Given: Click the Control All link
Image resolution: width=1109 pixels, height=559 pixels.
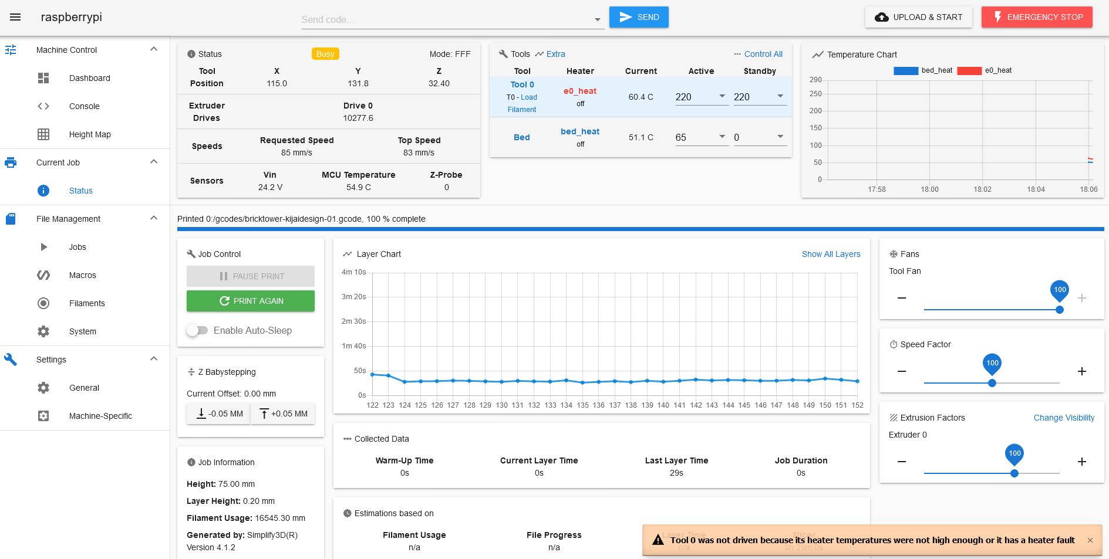Looking at the screenshot, I should coord(763,54).
